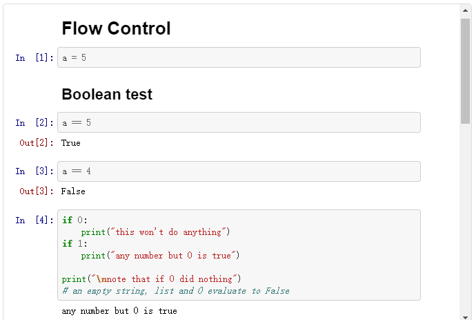Click the scrollbar track below the thumb

point(465,221)
